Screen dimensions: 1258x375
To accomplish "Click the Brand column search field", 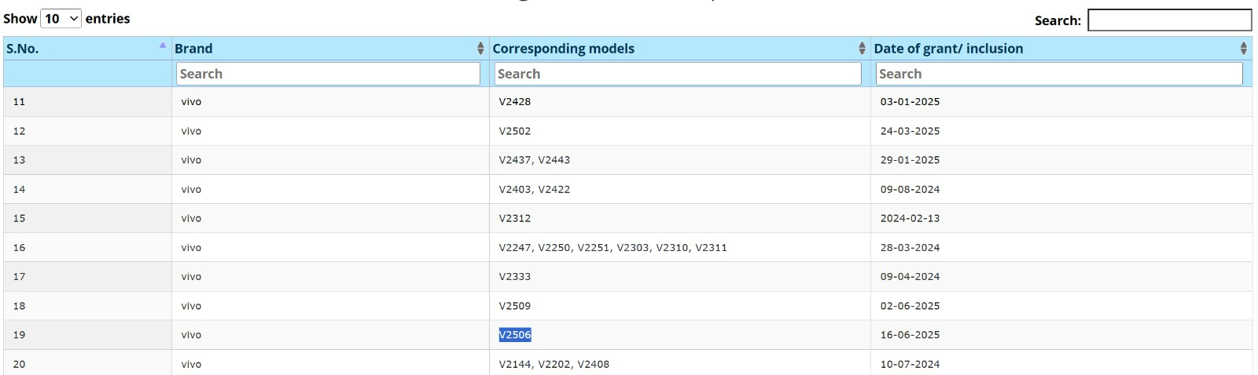I will pos(328,74).
